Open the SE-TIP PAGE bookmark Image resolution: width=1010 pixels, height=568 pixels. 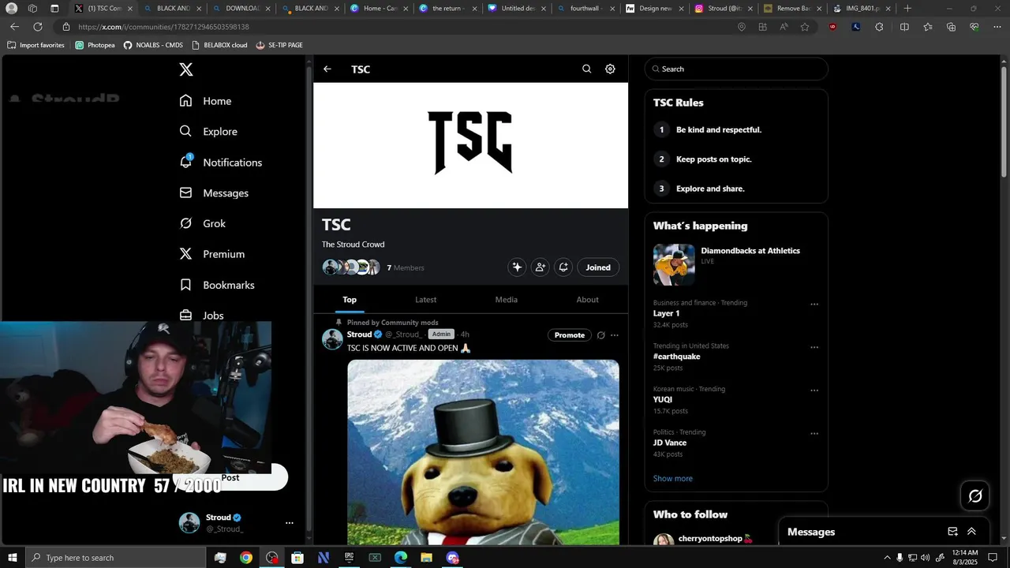[279, 45]
